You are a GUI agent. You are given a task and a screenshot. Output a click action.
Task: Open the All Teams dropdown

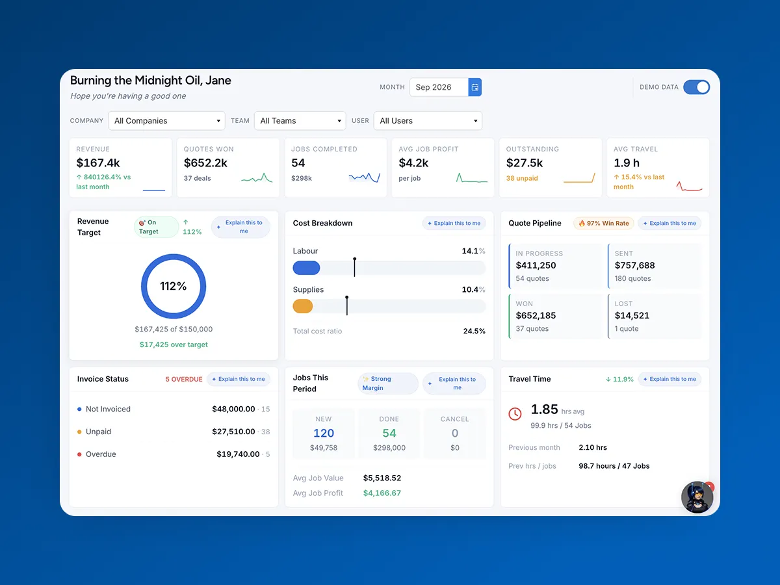(300, 121)
